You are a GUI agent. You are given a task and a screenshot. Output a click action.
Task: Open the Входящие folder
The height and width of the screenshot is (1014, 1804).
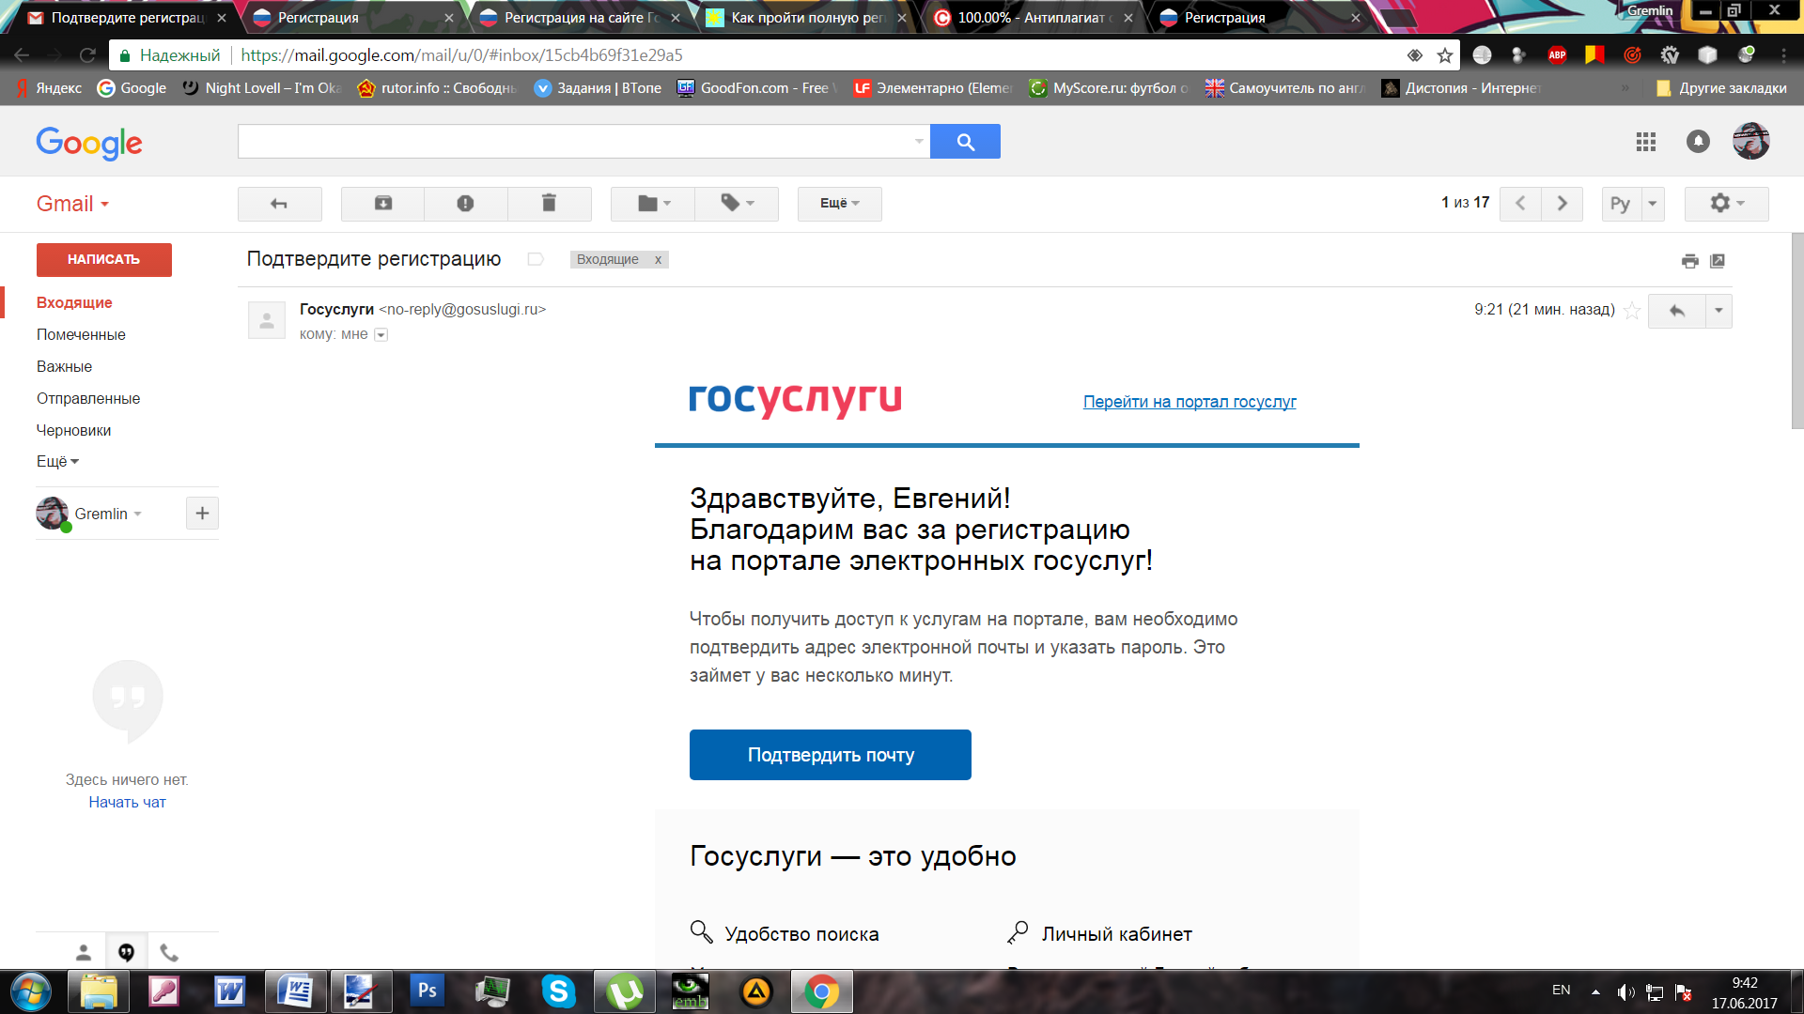click(74, 303)
